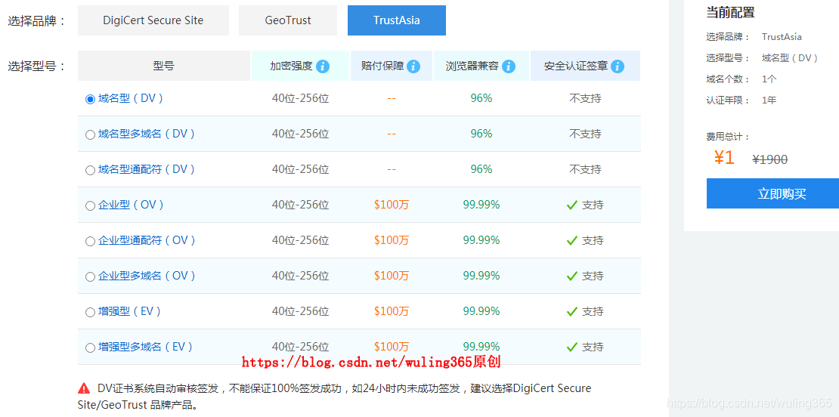Viewport: 839px width, 417px height.
Task: Click 增强型（EV）label text
Action: point(130,311)
